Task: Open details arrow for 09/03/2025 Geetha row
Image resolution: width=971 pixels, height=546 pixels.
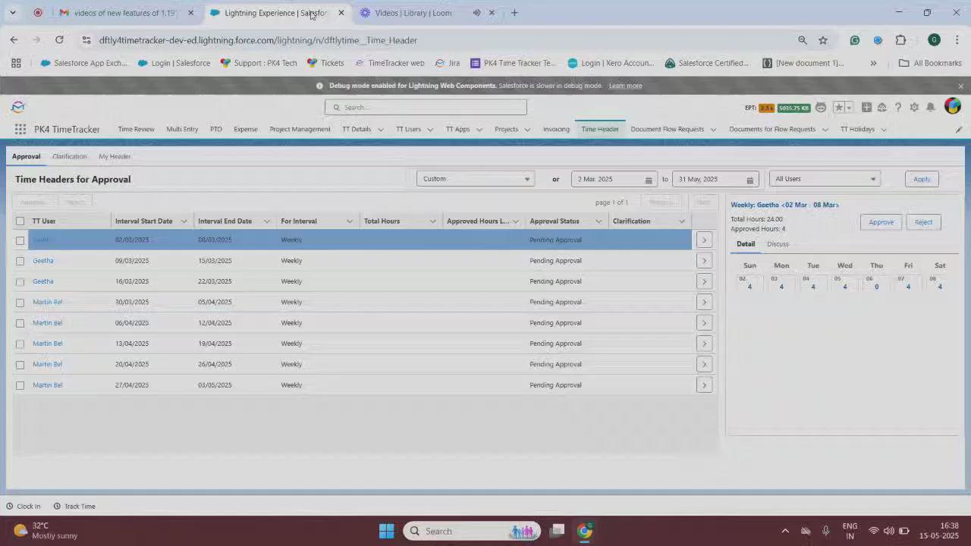Action: pyautogui.click(x=704, y=261)
